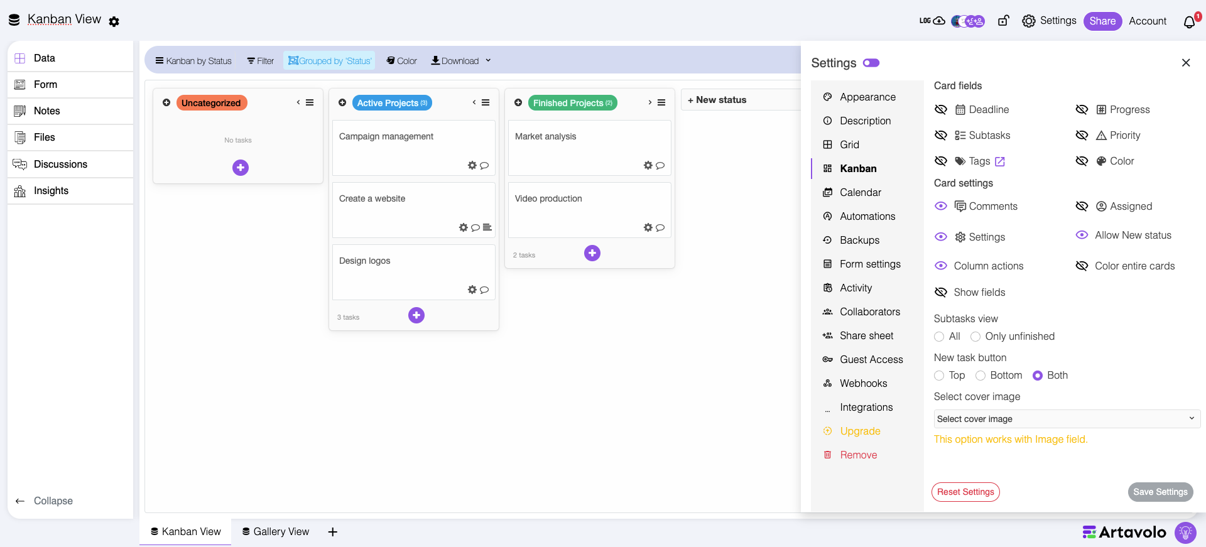Pick the Color option in toolbar
This screenshot has width=1206, height=547.
(401, 61)
